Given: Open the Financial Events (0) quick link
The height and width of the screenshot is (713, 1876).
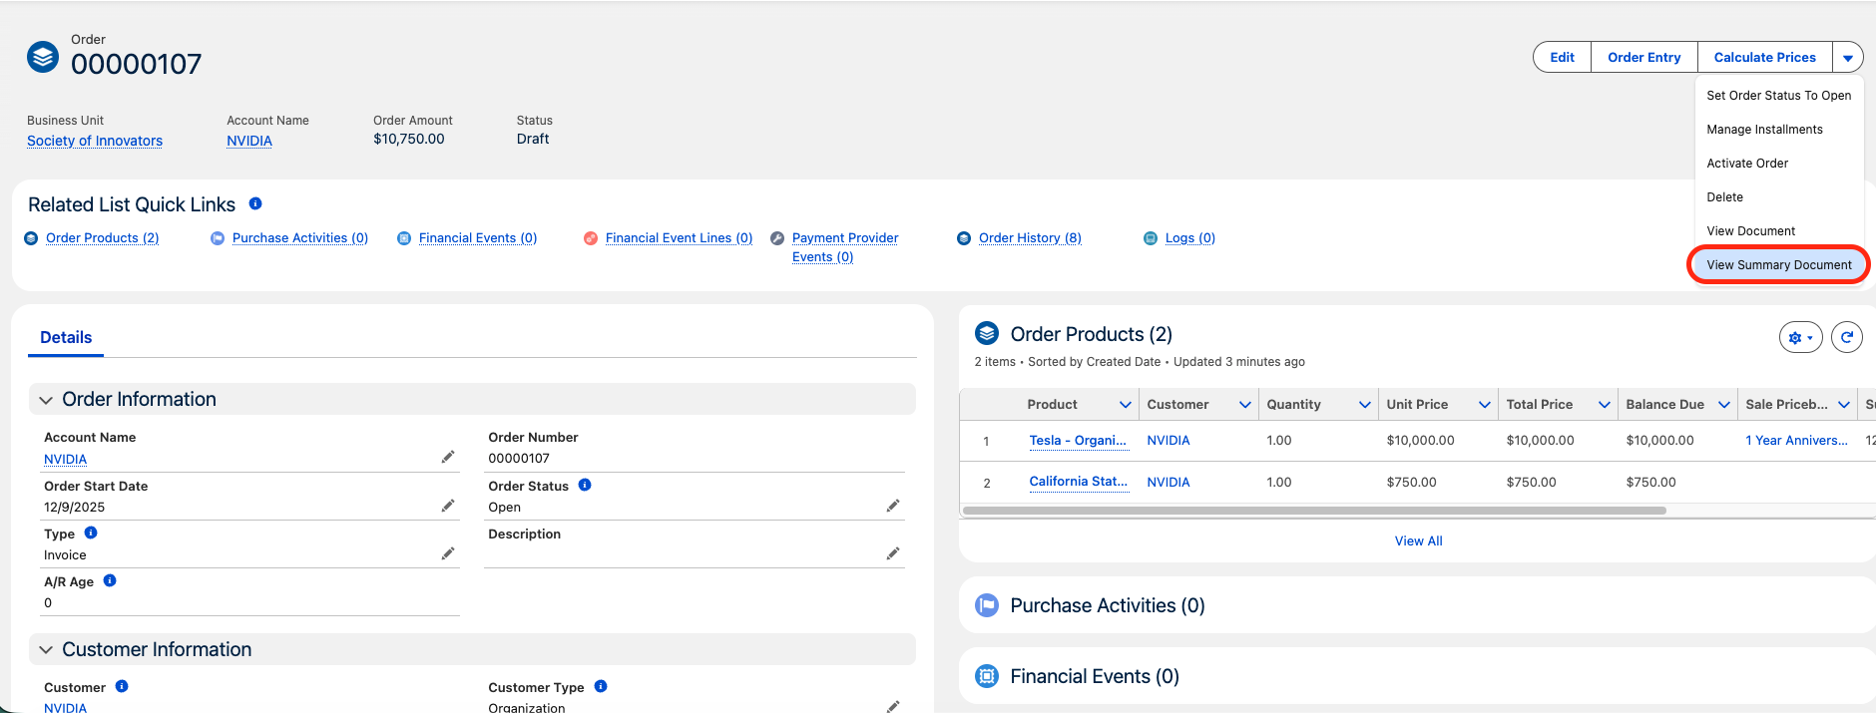Looking at the screenshot, I should [x=478, y=238].
